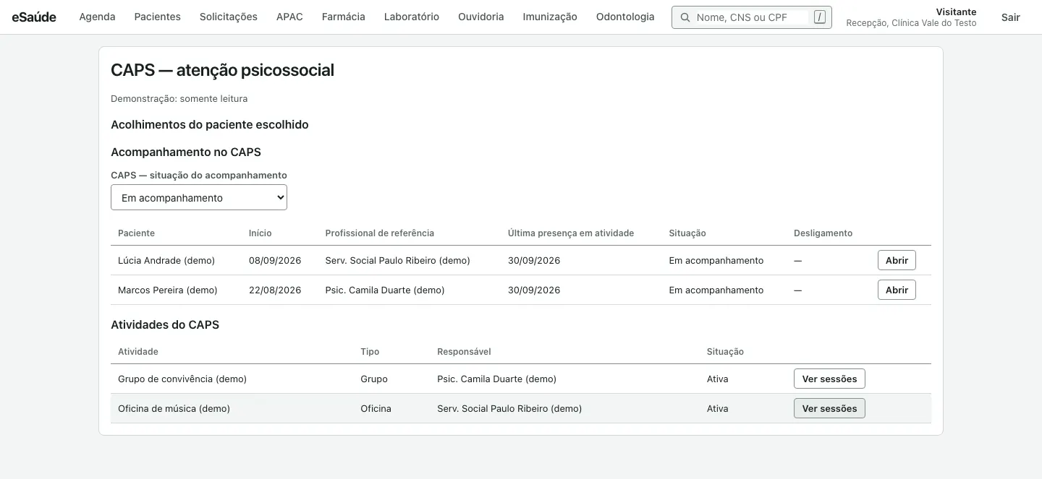The height and width of the screenshot is (479, 1042).
Task: Click the Oficina de música (demo) activity name
Action: click(x=174, y=408)
